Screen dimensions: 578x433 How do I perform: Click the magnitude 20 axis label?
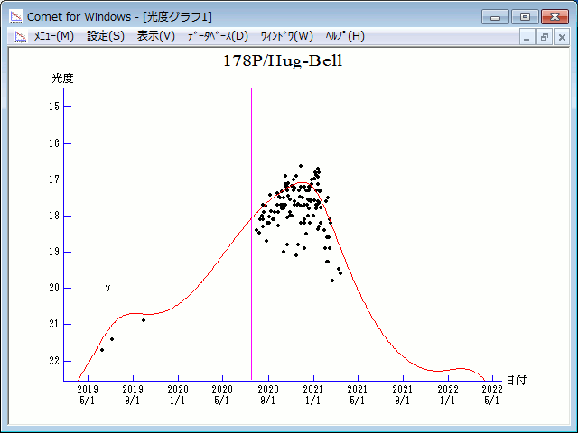(x=54, y=288)
